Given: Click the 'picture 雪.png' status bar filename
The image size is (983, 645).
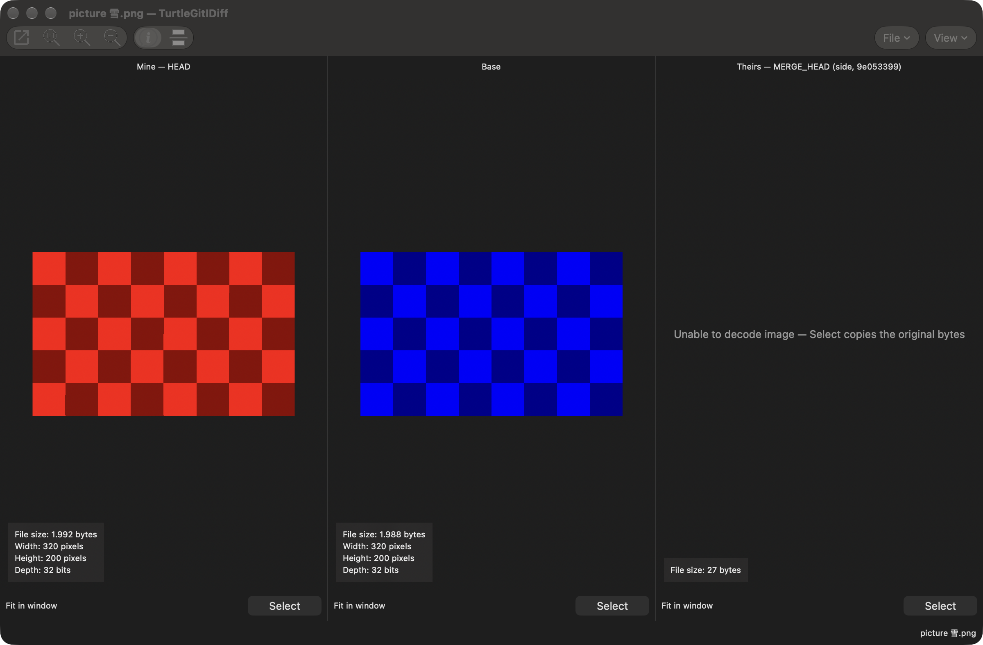Looking at the screenshot, I should pyautogui.click(x=948, y=633).
